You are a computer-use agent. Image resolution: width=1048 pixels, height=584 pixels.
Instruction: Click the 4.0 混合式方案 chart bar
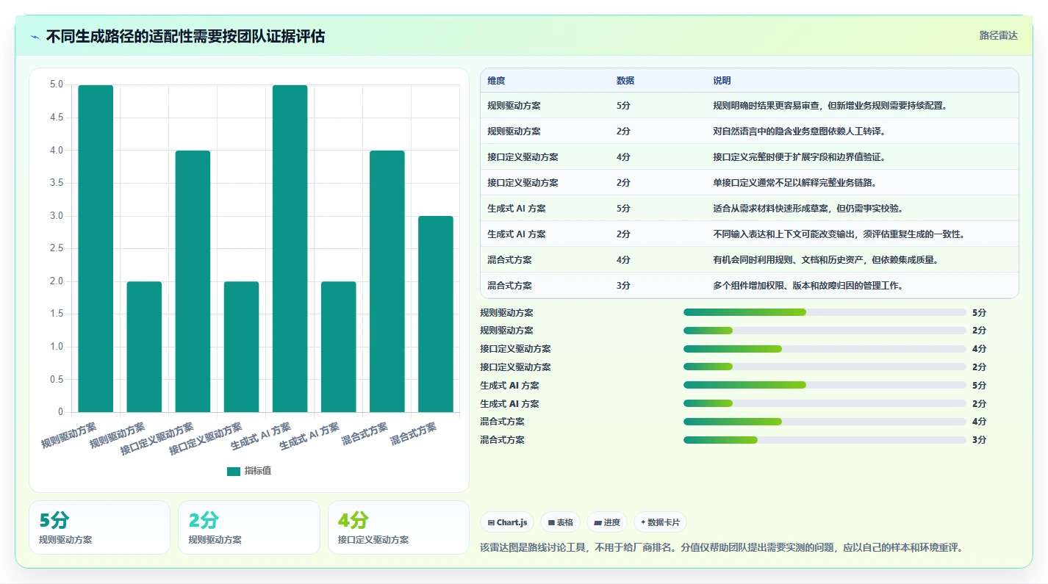pos(387,281)
